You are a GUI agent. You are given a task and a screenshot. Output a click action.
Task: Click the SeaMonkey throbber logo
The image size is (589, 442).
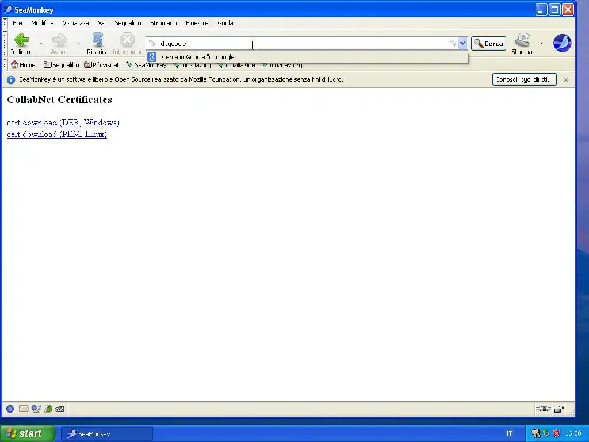coord(562,43)
